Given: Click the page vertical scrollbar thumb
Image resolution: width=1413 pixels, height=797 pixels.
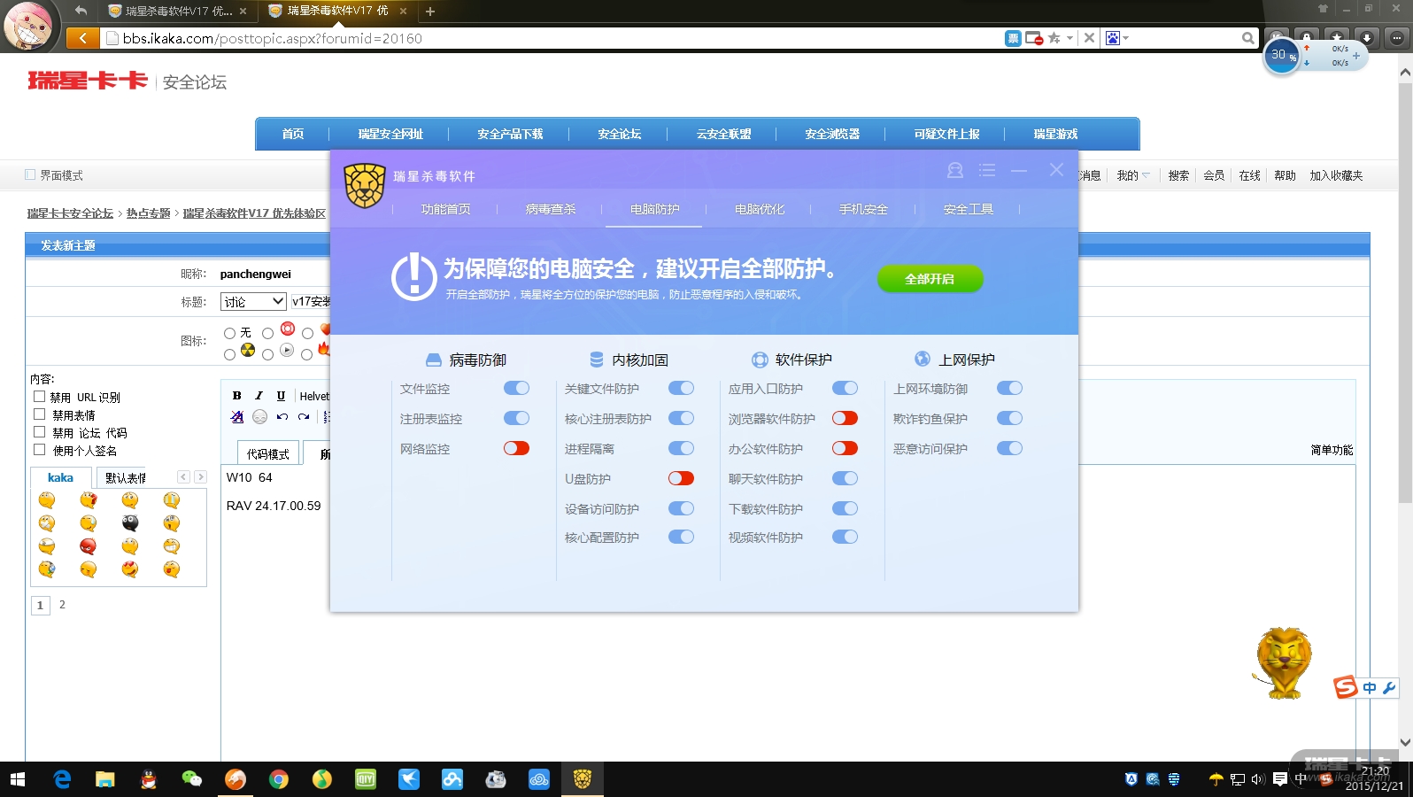Looking at the screenshot, I should click(x=1405, y=293).
